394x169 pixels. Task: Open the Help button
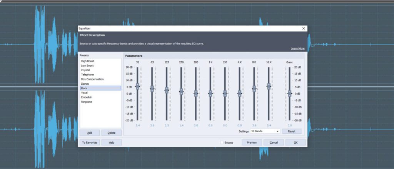click(x=111, y=143)
